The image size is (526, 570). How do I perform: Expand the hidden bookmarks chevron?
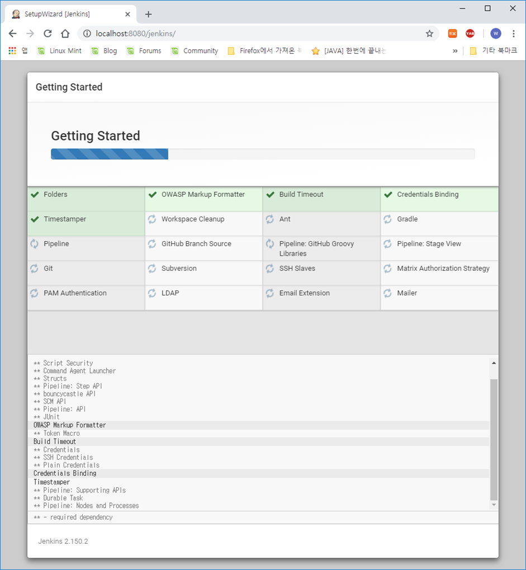point(455,51)
